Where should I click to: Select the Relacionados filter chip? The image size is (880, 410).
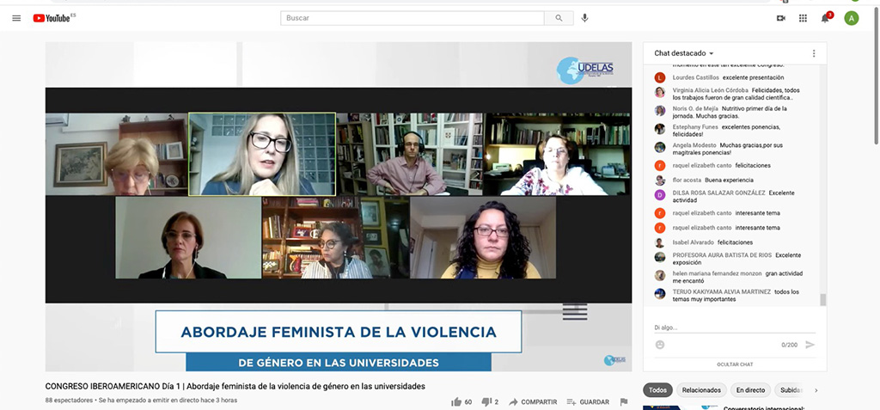click(x=701, y=390)
